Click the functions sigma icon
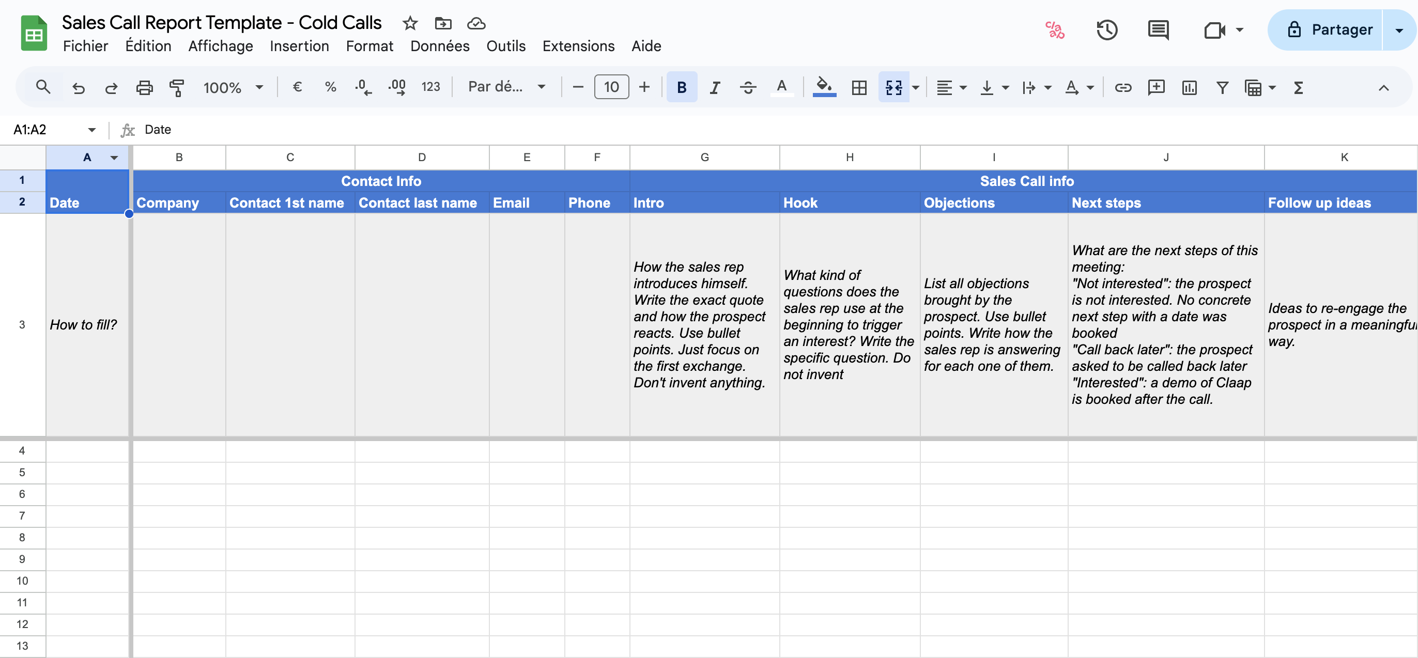The image size is (1418, 658). tap(1298, 87)
